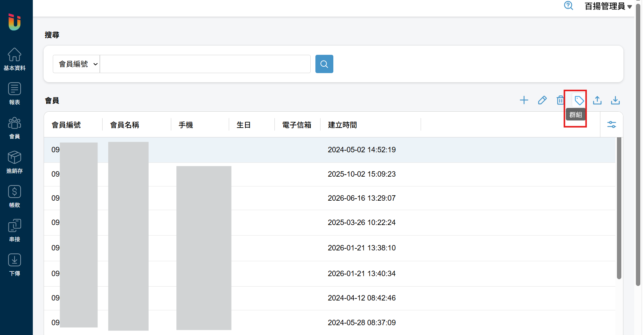Click the group tag icon
The width and height of the screenshot is (643, 335).
579,100
